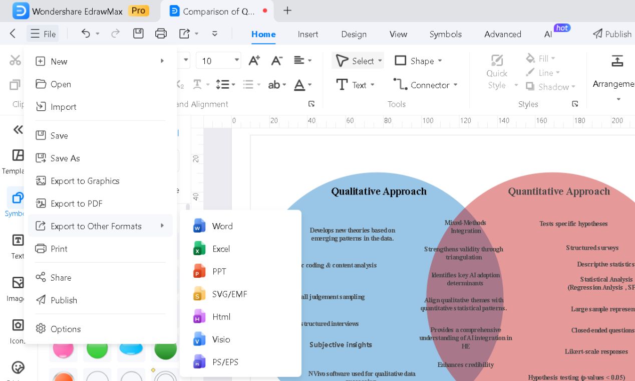Viewport: 635px width, 381px height.
Task: Open the Text sidebar panel
Action: (x=18, y=246)
